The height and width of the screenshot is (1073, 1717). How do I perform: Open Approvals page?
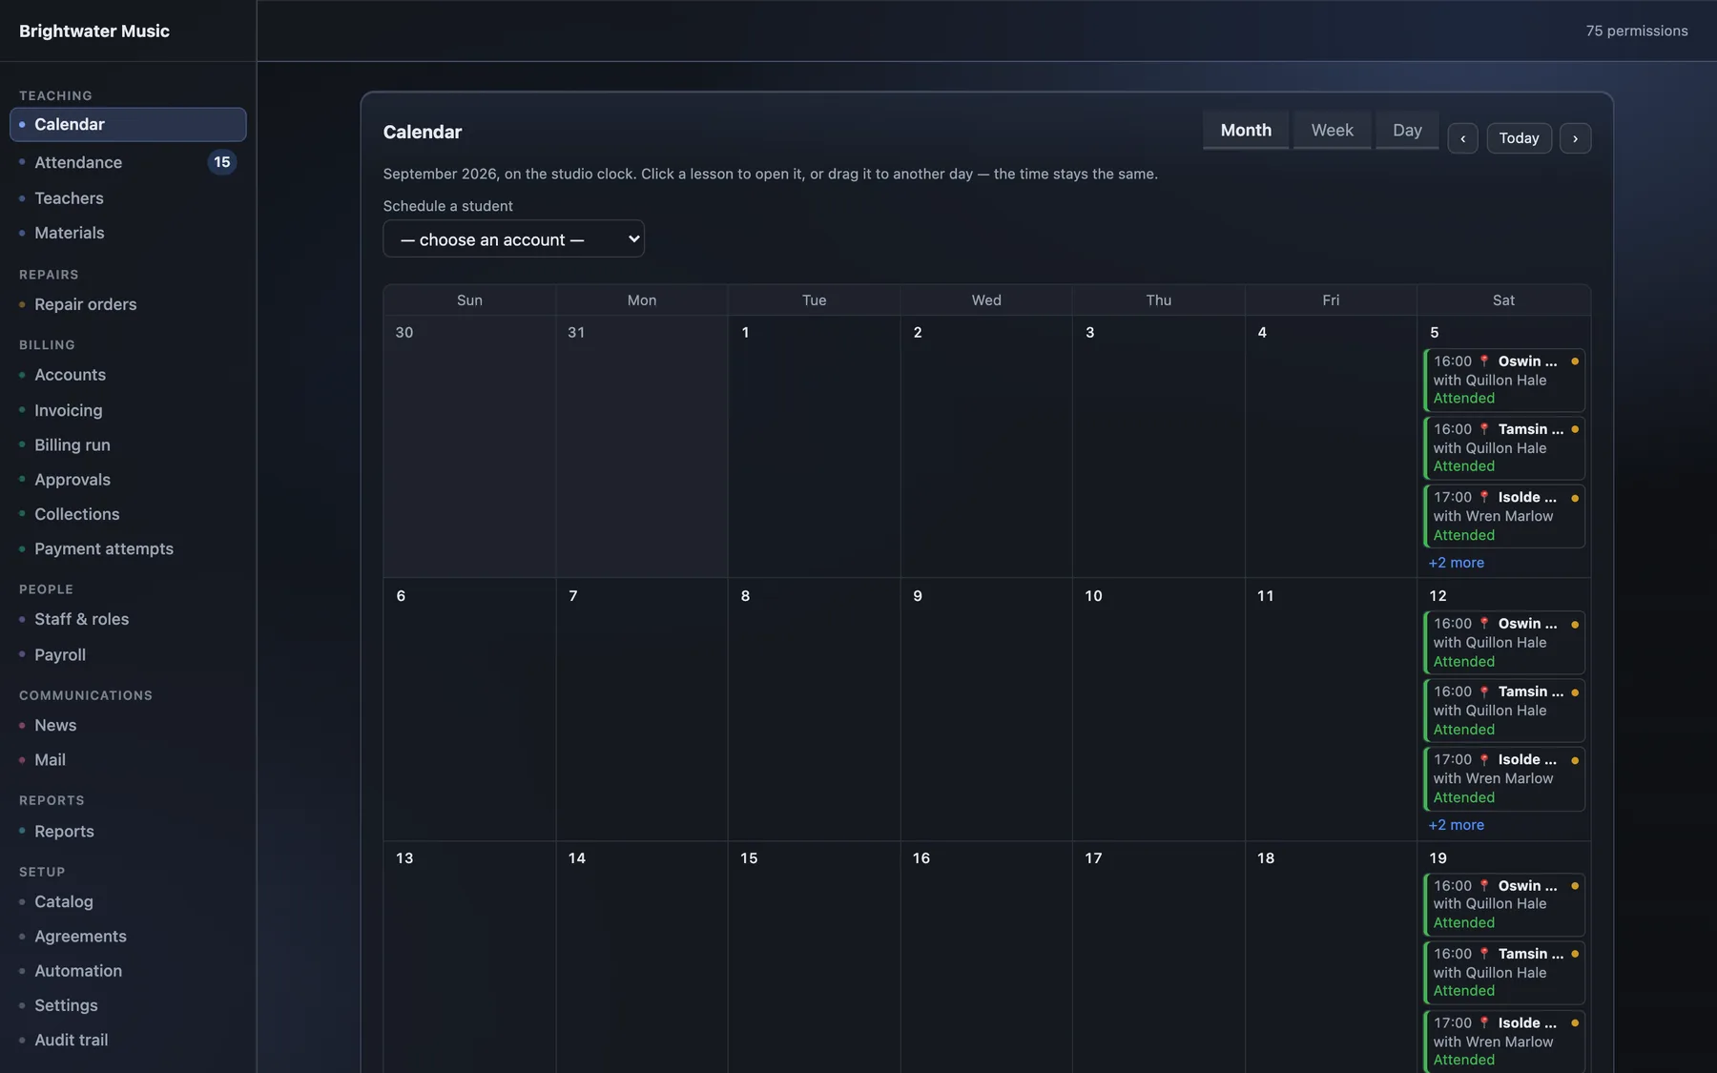[x=128, y=480]
